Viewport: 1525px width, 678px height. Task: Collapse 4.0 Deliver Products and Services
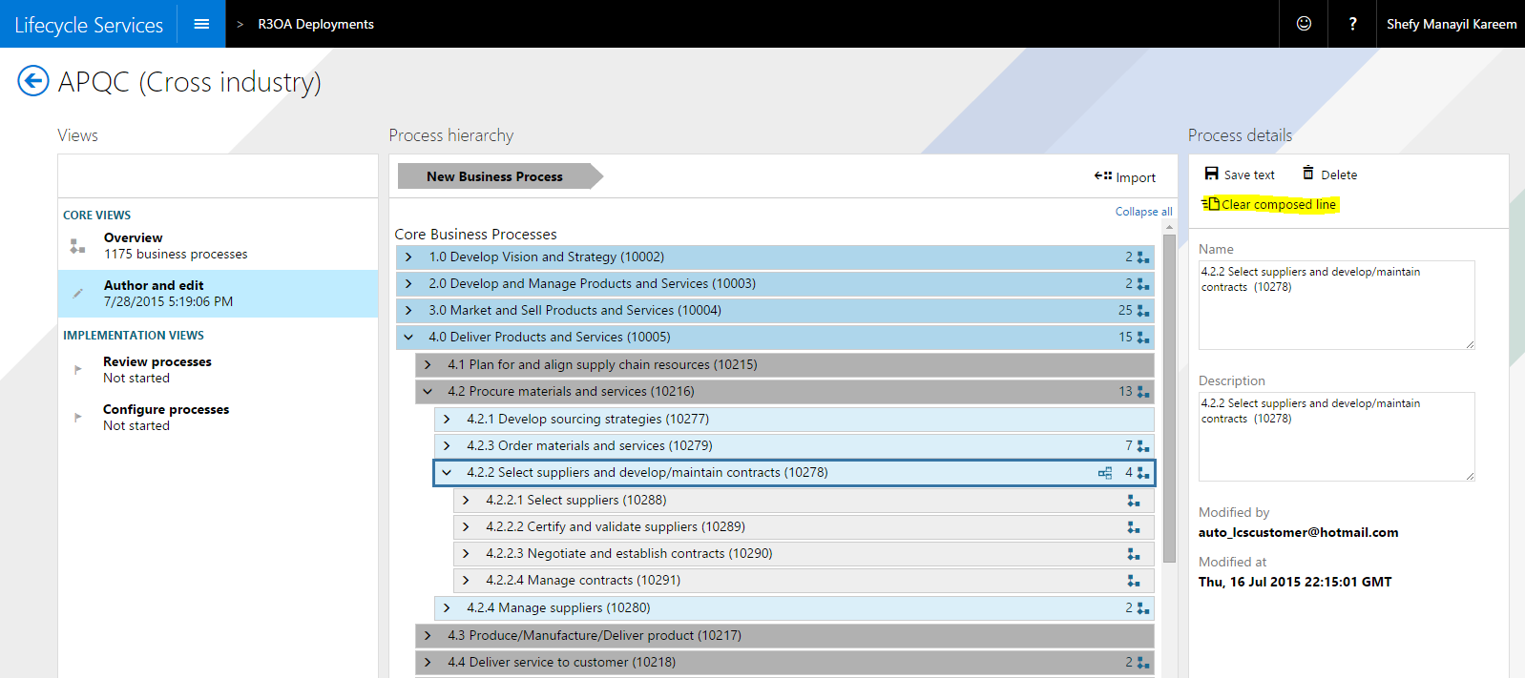(408, 338)
